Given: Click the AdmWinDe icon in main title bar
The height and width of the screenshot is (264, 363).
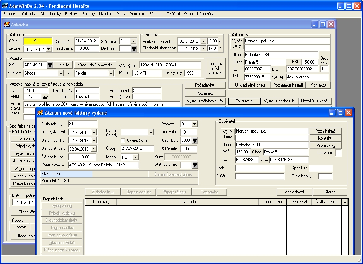Looking at the screenshot, I should (5, 5).
